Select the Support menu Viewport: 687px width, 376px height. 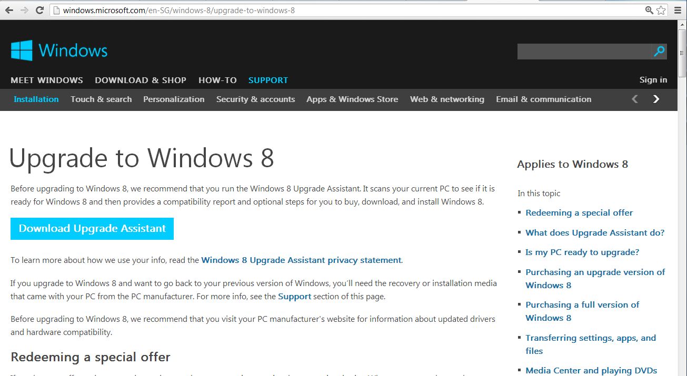click(268, 80)
